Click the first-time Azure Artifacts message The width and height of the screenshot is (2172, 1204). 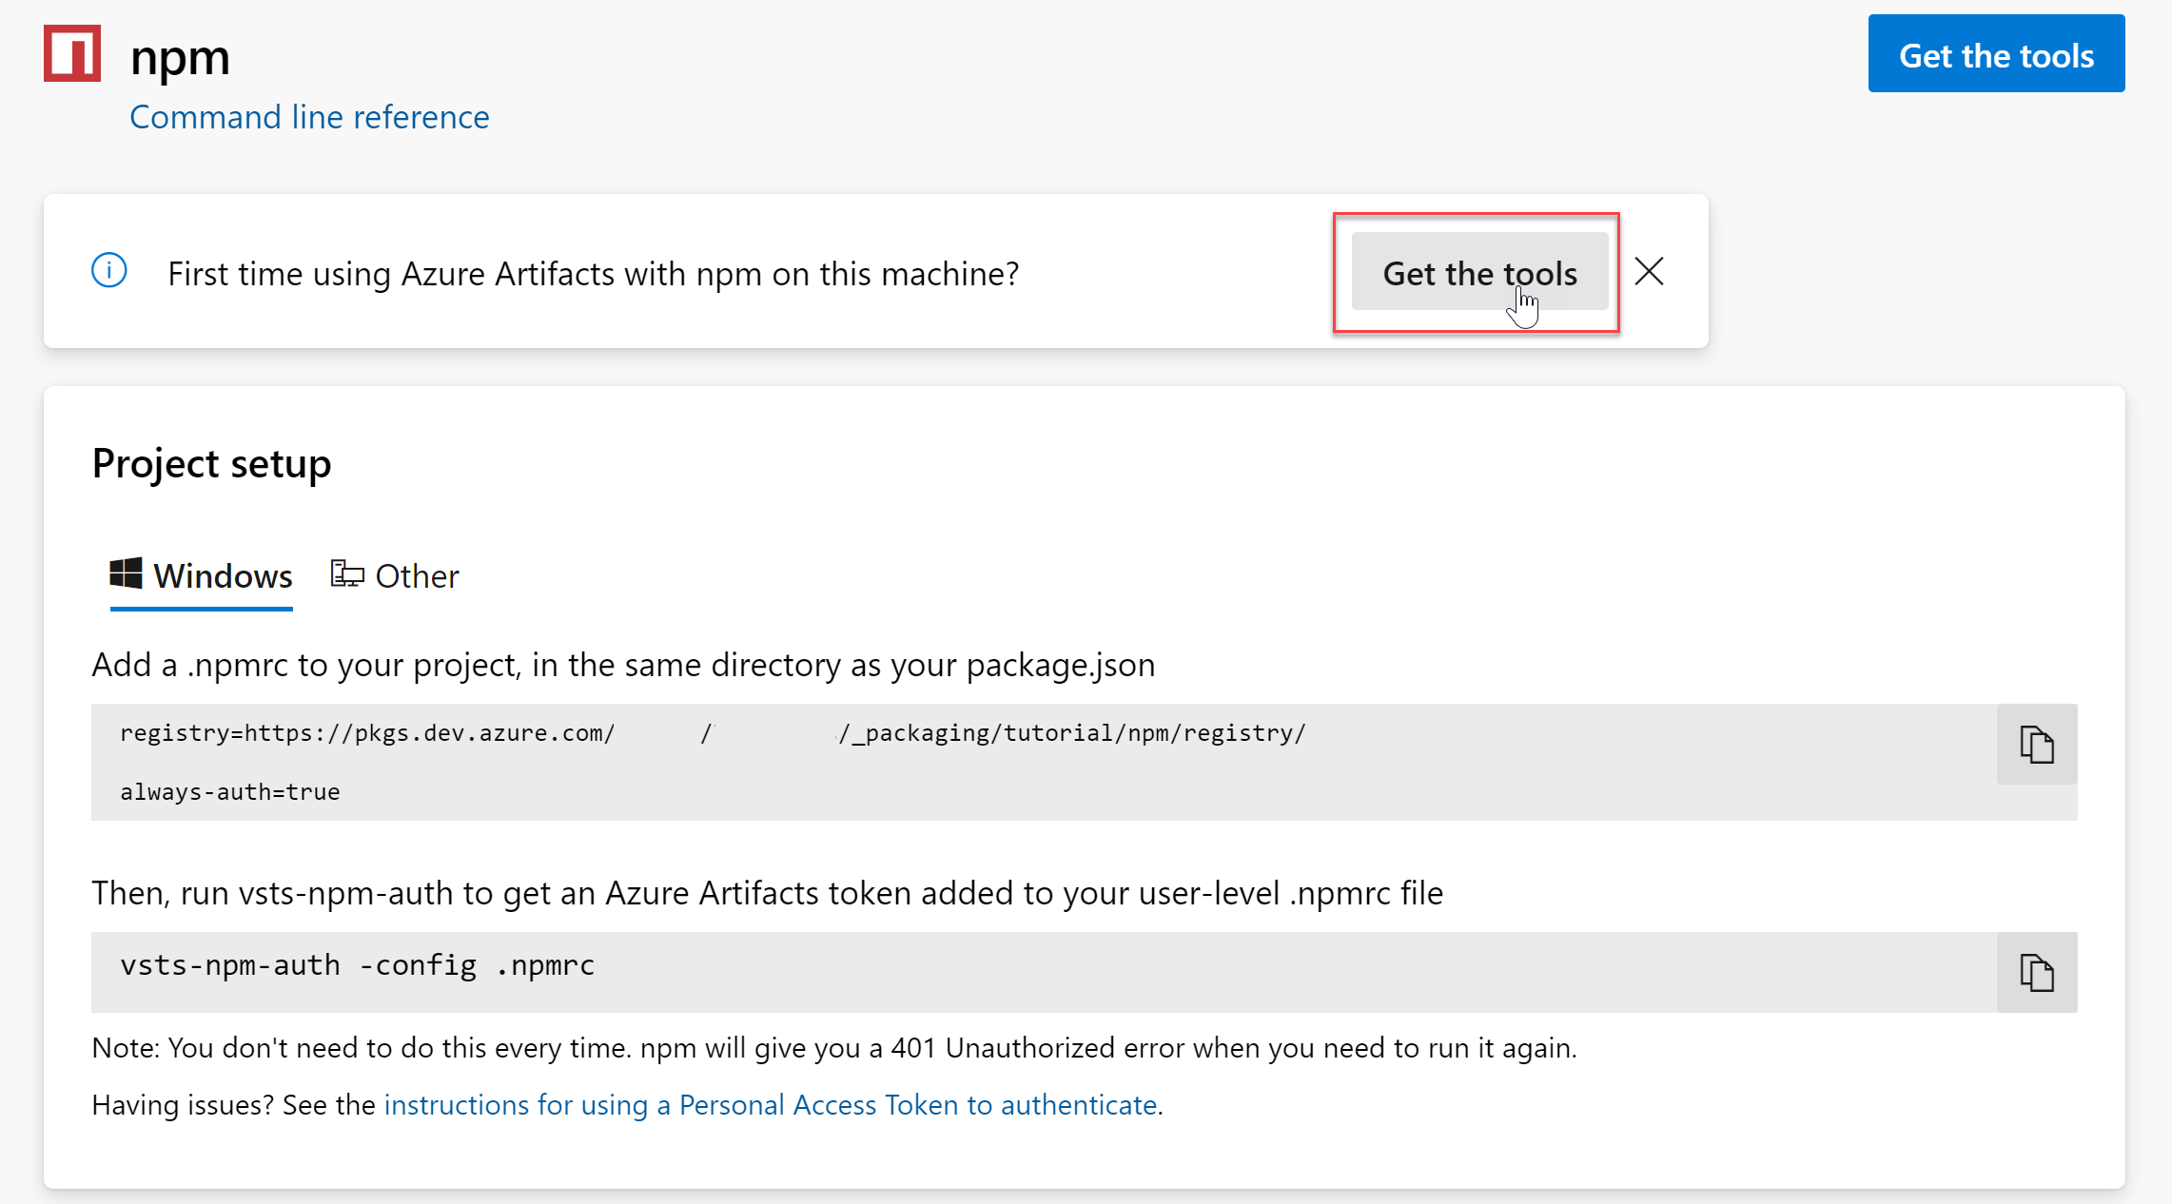(593, 274)
